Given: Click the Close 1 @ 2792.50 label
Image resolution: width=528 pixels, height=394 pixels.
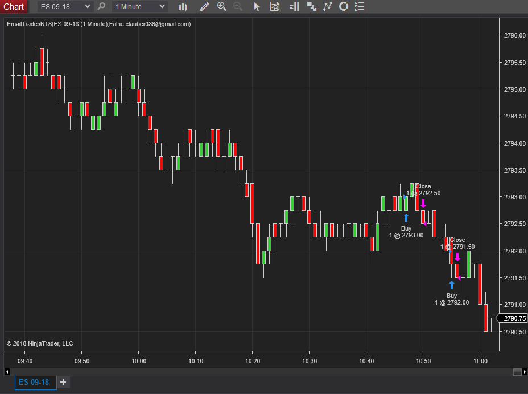Looking at the screenshot, I should pos(424,190).
